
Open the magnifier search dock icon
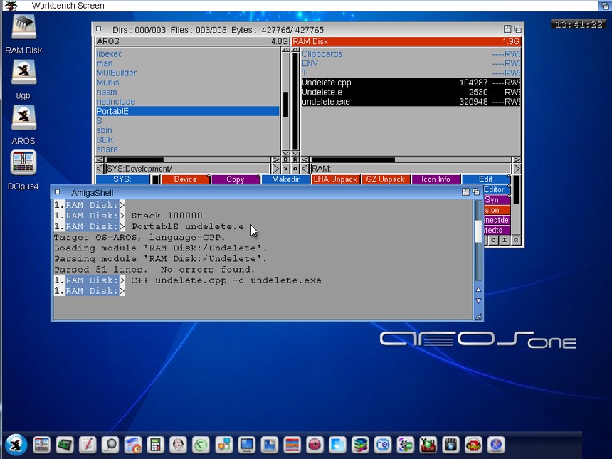110,445
